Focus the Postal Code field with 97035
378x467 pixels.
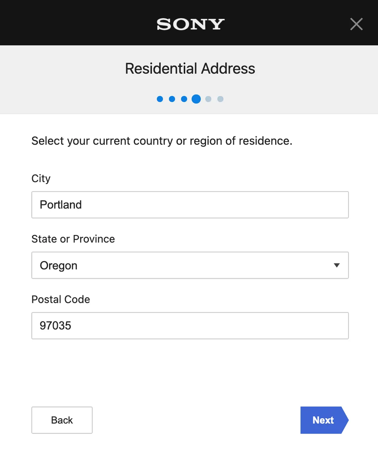click(190, 326)
